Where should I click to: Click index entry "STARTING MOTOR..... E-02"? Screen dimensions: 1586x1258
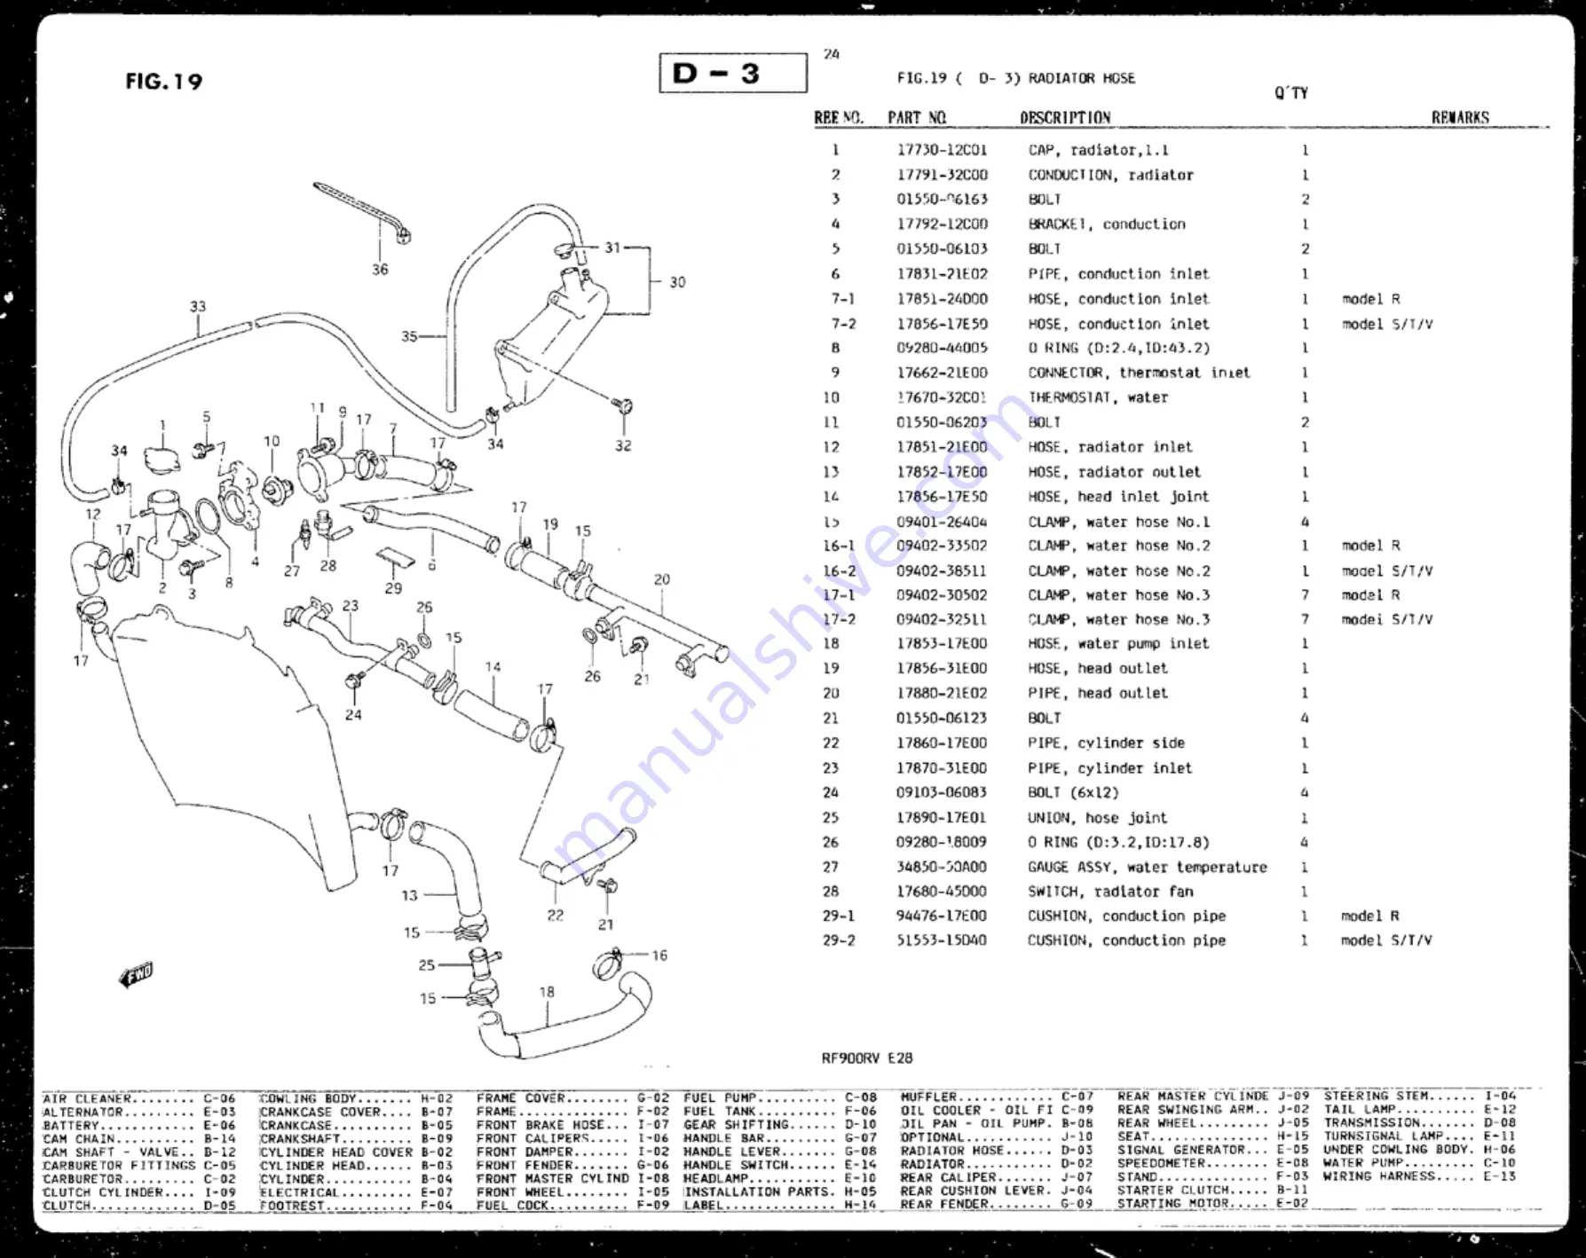(1213, 1203)
